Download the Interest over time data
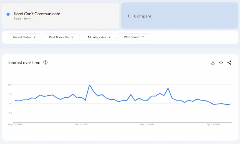Viewport: 240px width, 144px height. tap(213, 63)
